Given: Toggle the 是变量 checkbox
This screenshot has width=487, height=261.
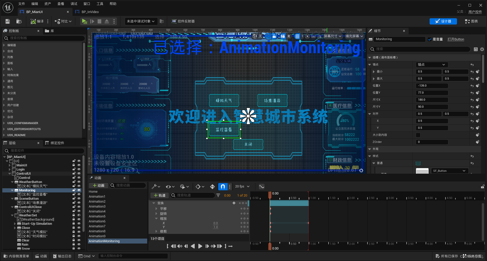Looking at the screenshot, I should point(430,39).
